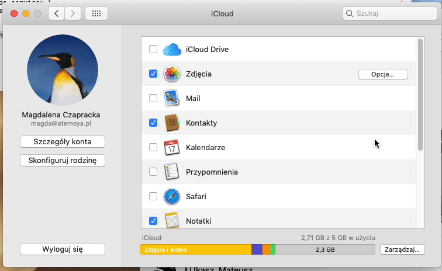Open Opcje... for Zdjęcia
Viewport: 442px width, 271px height.
[x=383, y=74]
